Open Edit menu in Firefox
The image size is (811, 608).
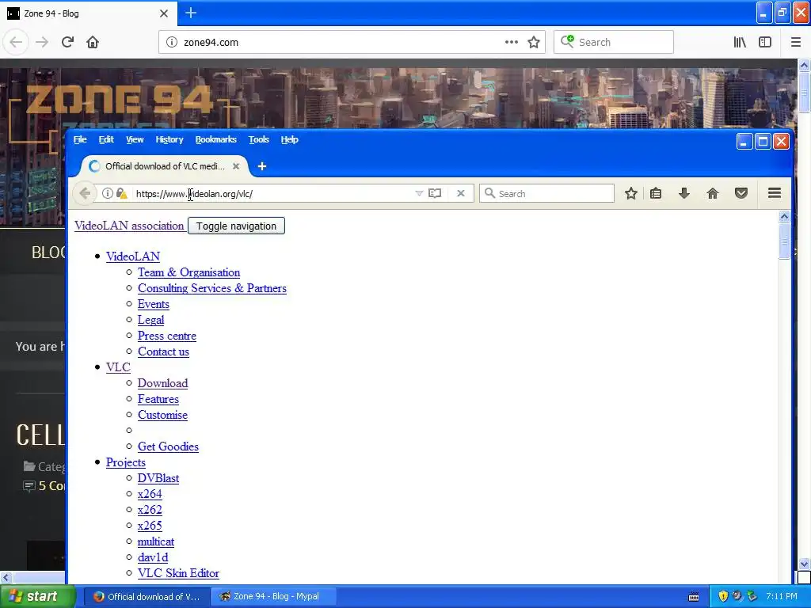(x=106, y=139)
